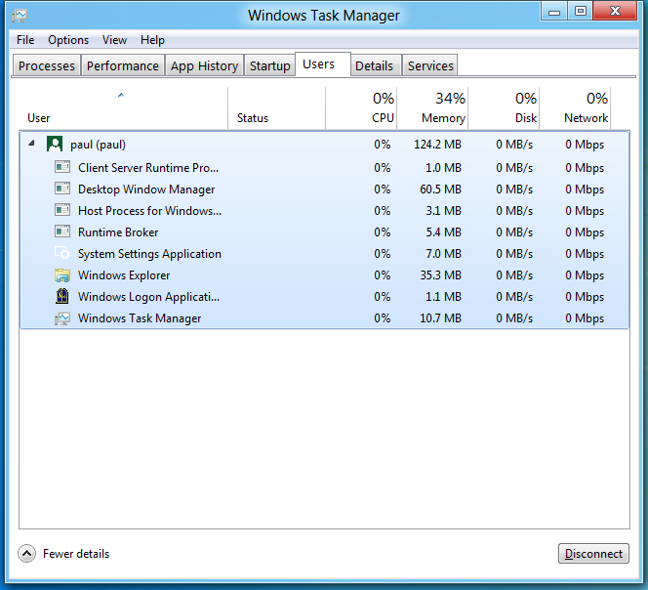Click the Disconnect button
This screenshot has height=590, width=648.
click(593, 553)
